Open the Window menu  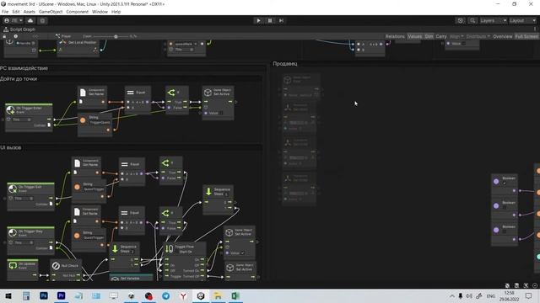[x=100, y=12]
